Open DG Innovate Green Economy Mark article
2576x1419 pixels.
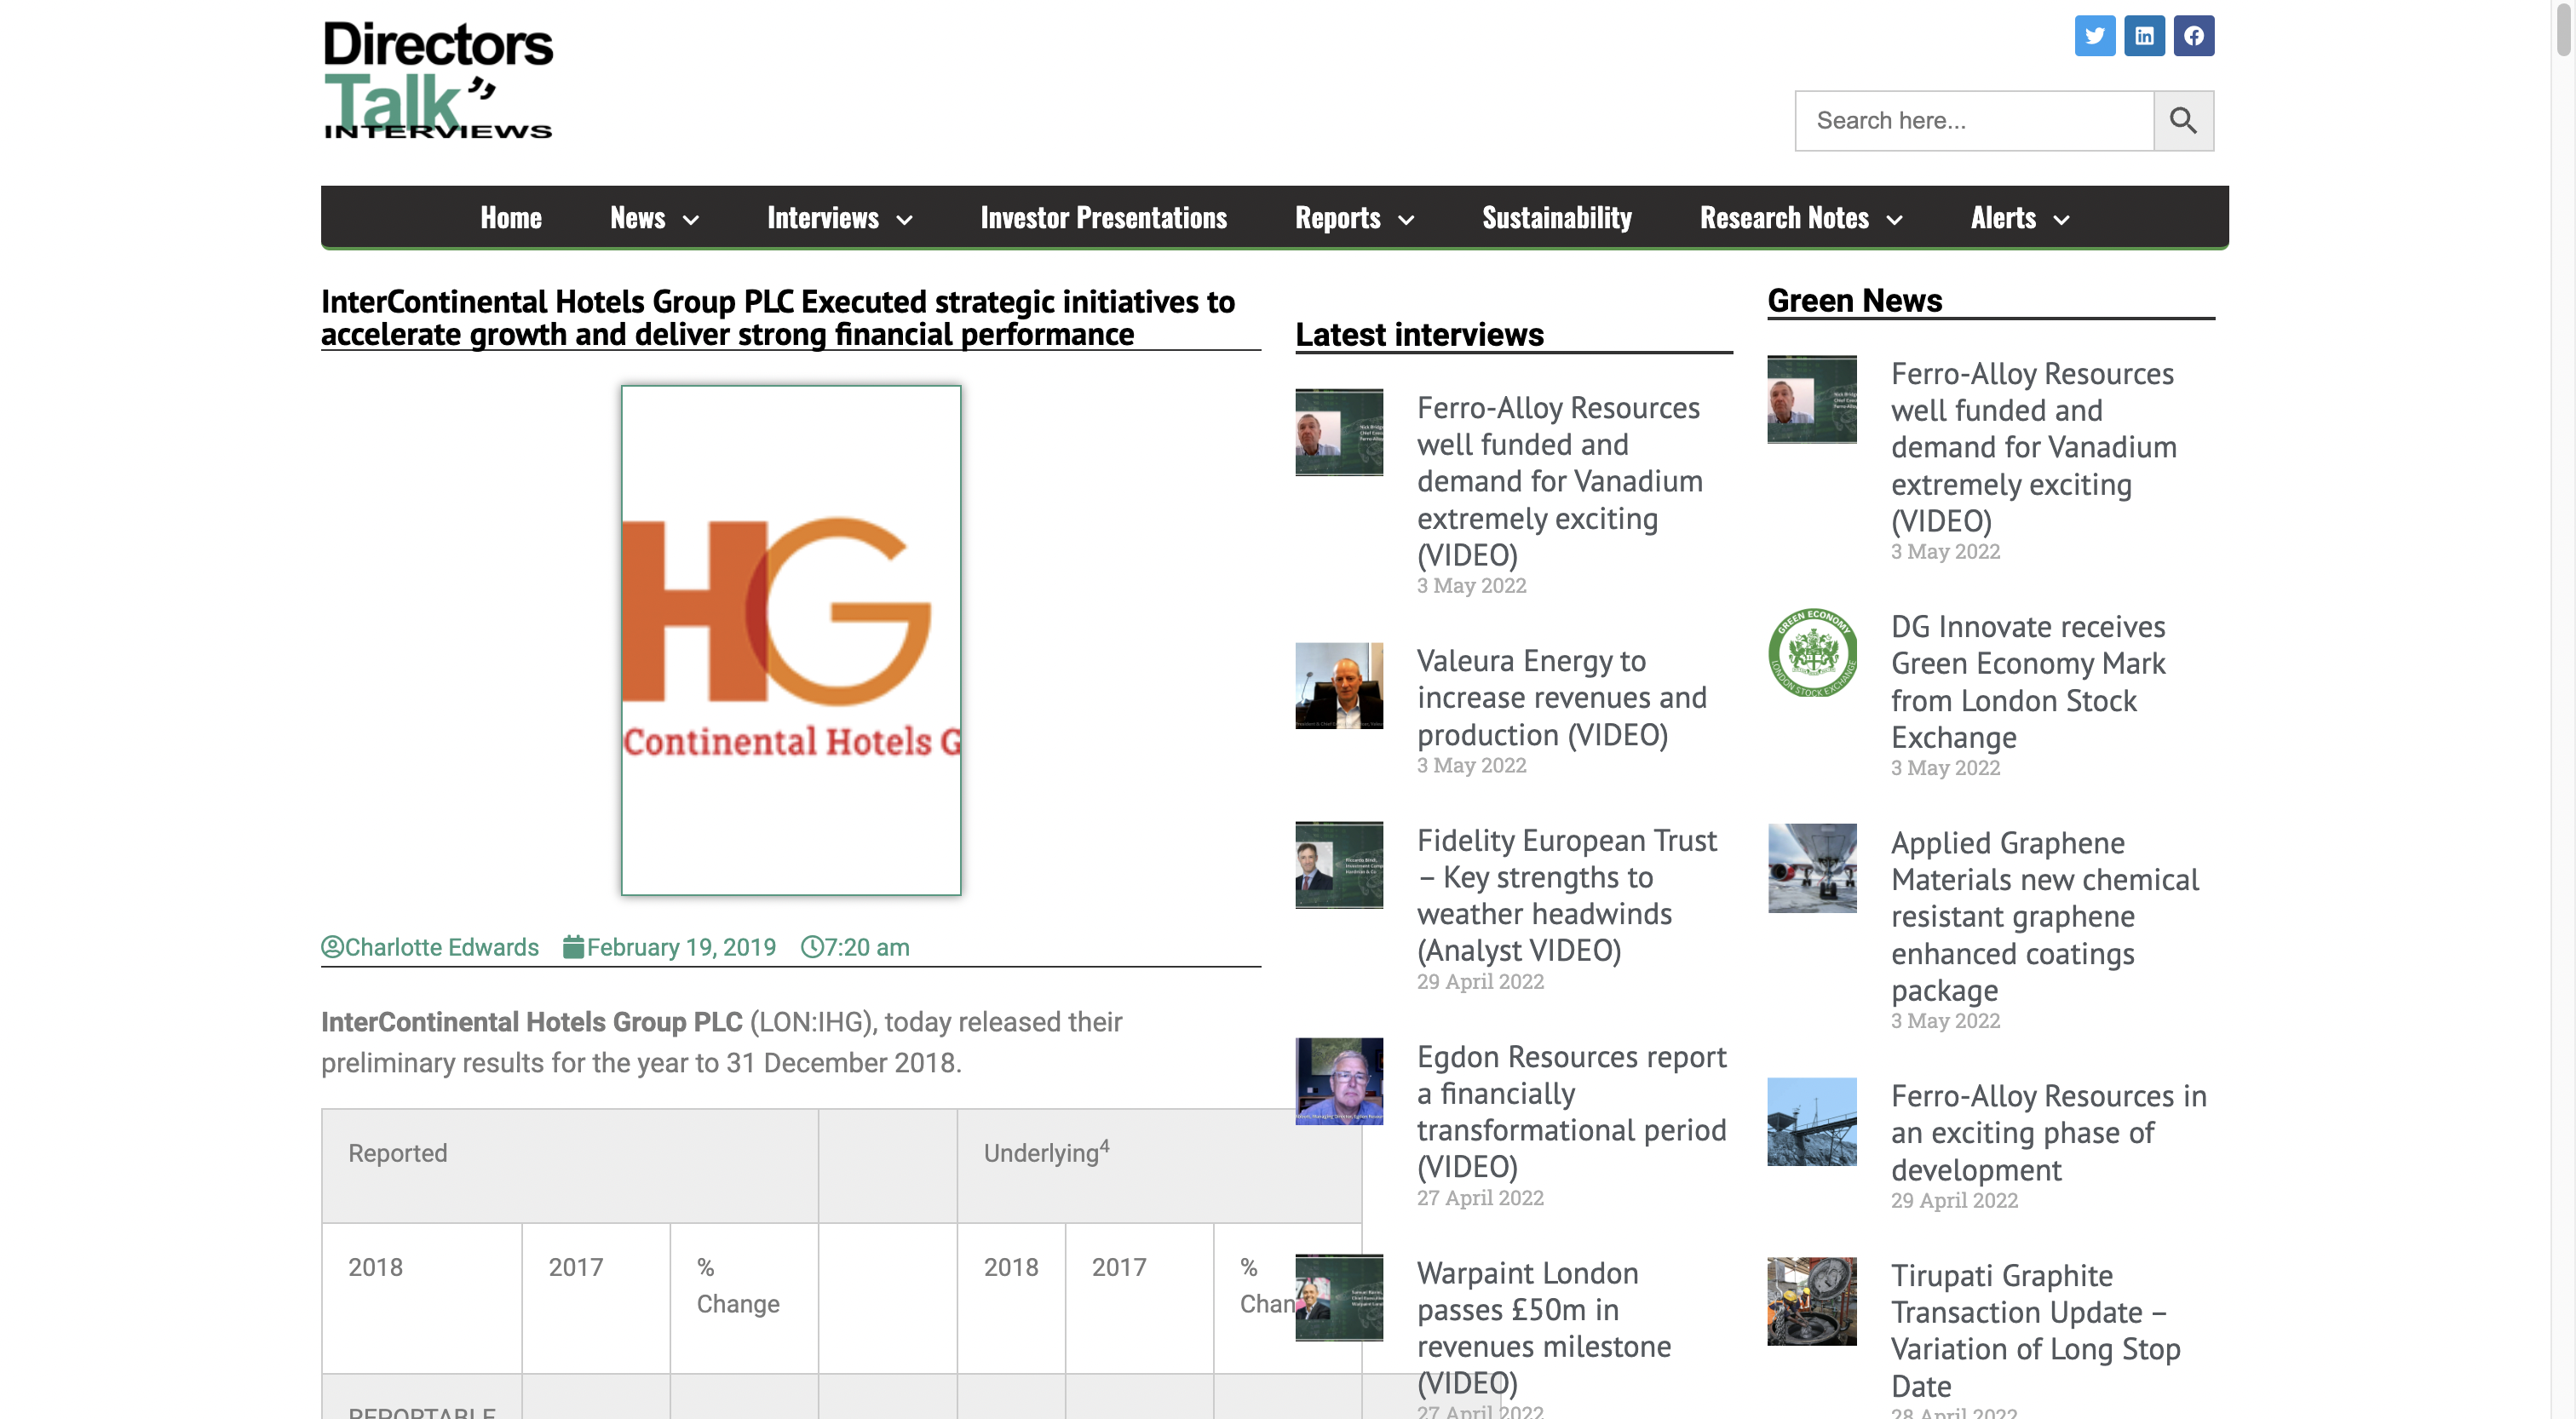click(2028, 681)
